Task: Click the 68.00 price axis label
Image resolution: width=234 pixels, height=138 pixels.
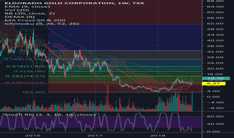Action: 215,1
